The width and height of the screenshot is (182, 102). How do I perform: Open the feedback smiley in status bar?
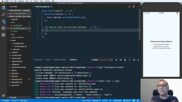coord(134,101)
